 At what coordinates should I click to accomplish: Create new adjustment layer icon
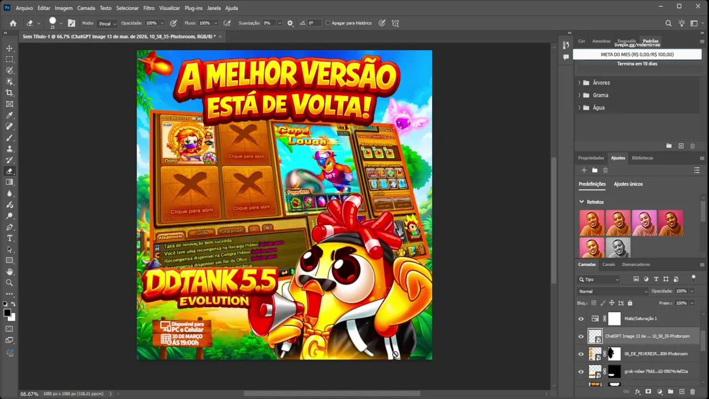(659, 392)
